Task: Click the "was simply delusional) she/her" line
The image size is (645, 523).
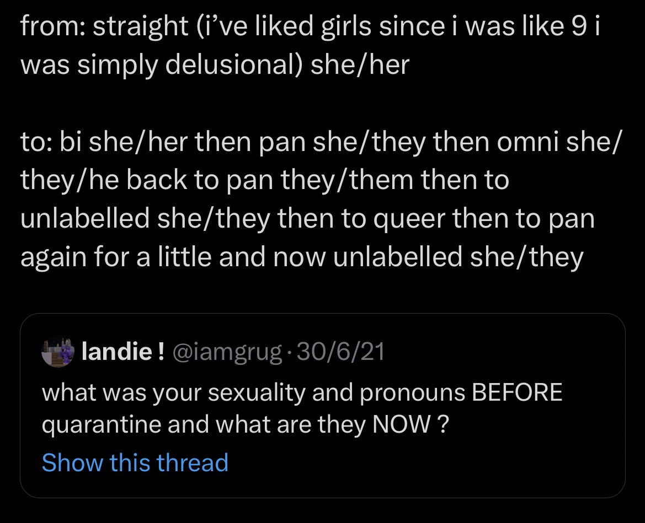Action: (x=215, y=64)
